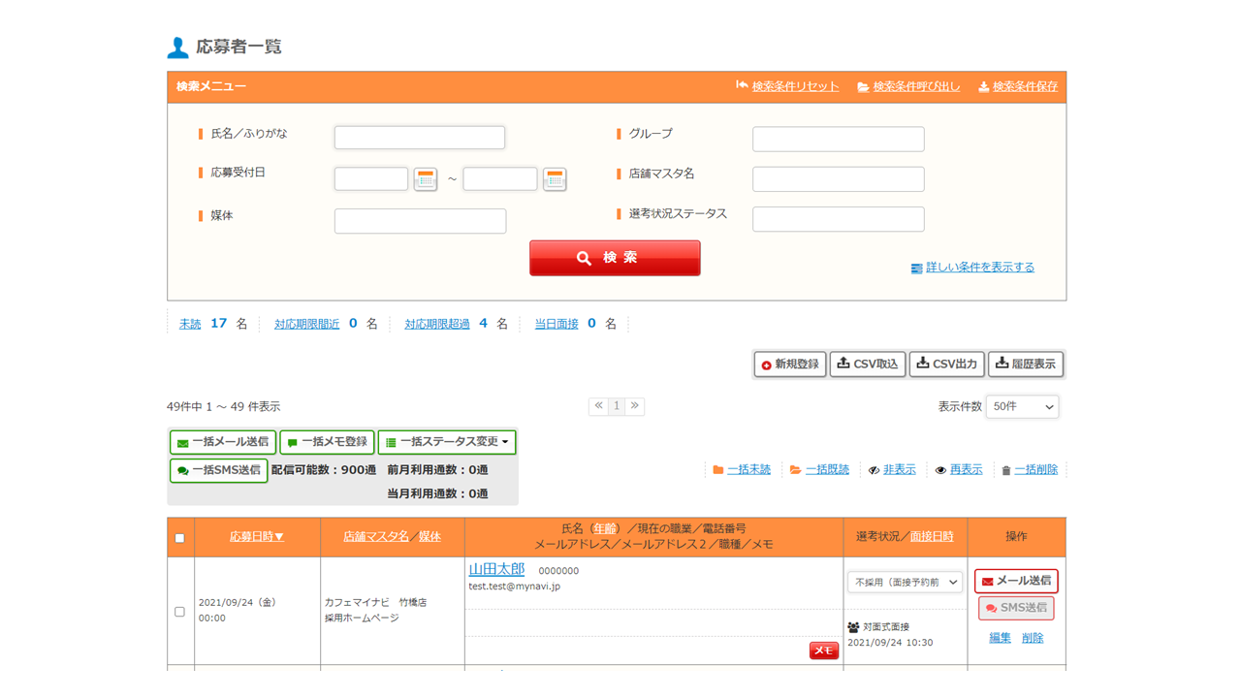Open 検索条件呼び出し saved conditions link
This screenshot has height=698, width=1241.
tap(916, 86)
